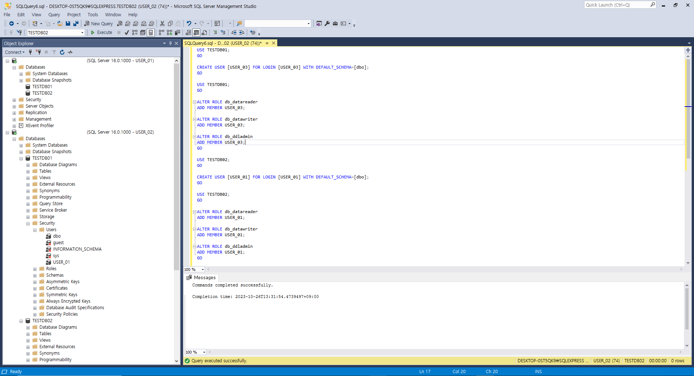The image size is (694, 376).
Task: Navigate backward with the back arrow icon
Action: click(12, 23)
